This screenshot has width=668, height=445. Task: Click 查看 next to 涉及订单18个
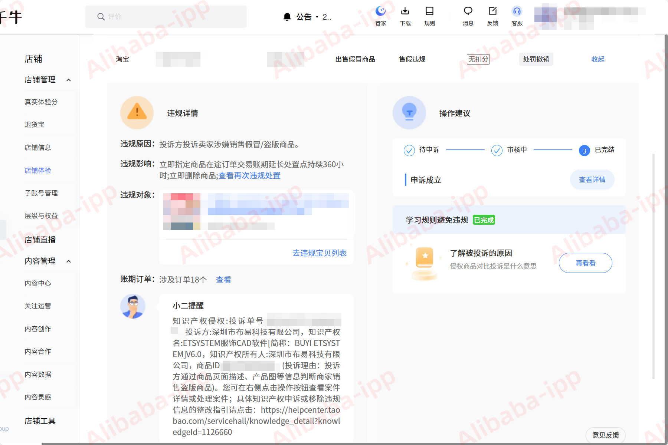click(x=223, y=280)
